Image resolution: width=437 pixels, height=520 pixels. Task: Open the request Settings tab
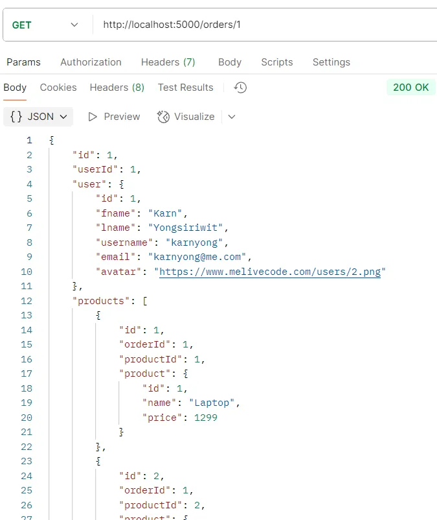pos(331,62)
